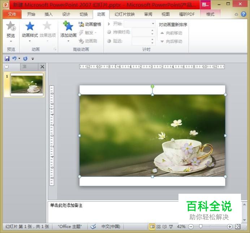Click the notes area 单击此处添加备注

coord(66,205)
